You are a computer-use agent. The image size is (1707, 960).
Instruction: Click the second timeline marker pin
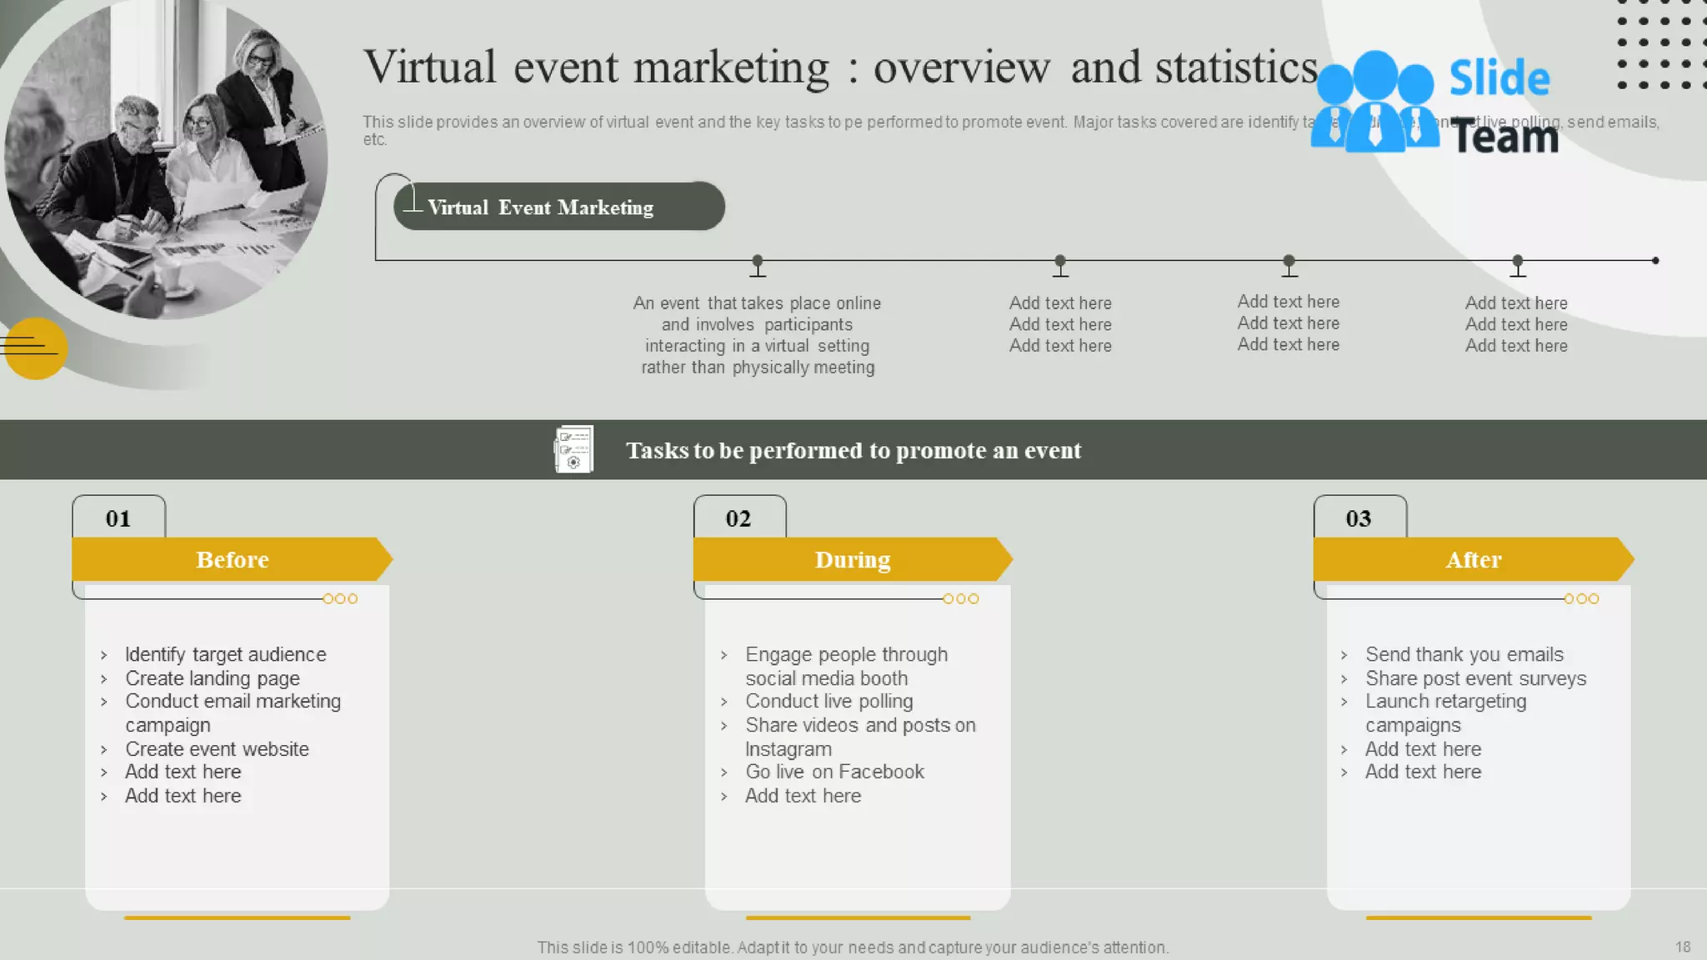tap(1060, 266)
